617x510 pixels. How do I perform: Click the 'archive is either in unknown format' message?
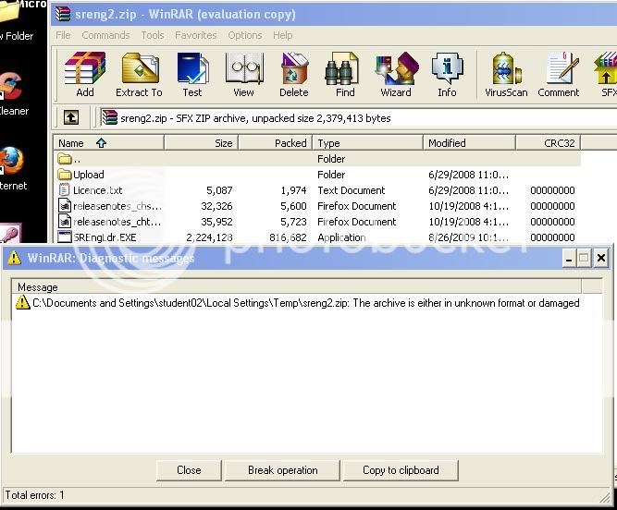[306, 303]
